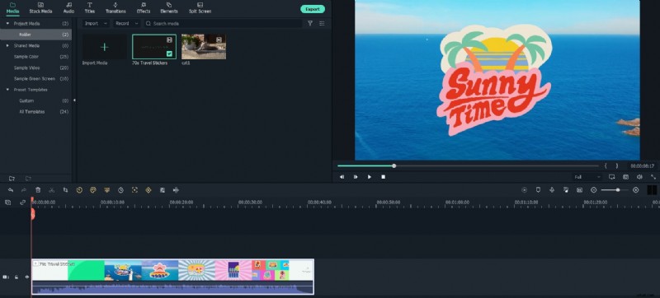
Task: Open the Titles tab
Action: 90,8
